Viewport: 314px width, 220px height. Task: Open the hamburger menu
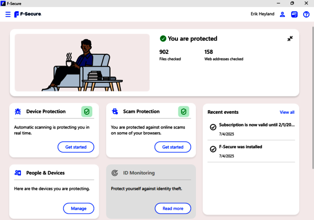(8, 14)
